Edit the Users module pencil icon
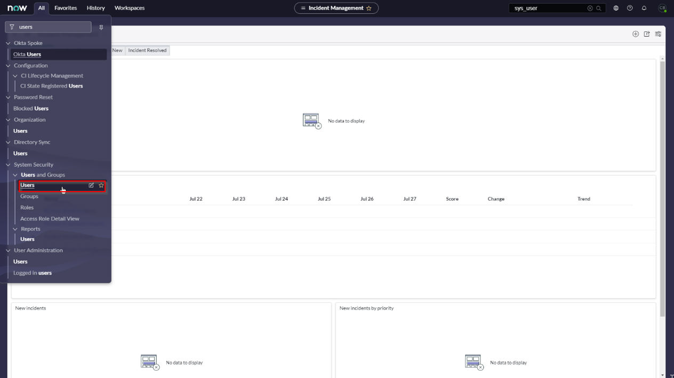 (91, 185)
